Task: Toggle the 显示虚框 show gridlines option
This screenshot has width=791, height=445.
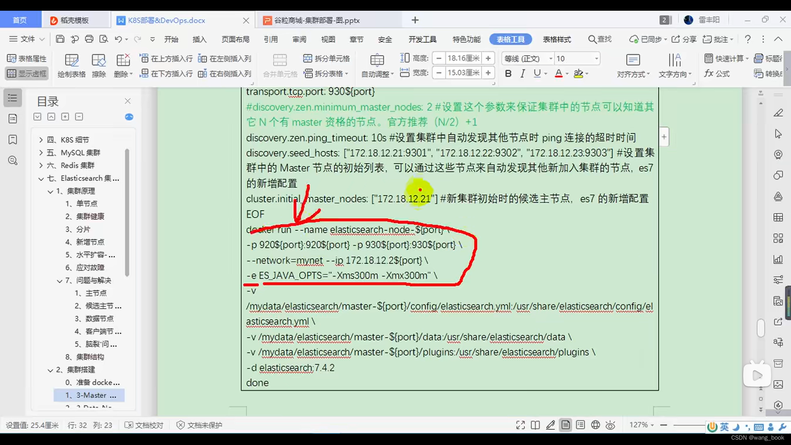Action: tap(26, 73)
